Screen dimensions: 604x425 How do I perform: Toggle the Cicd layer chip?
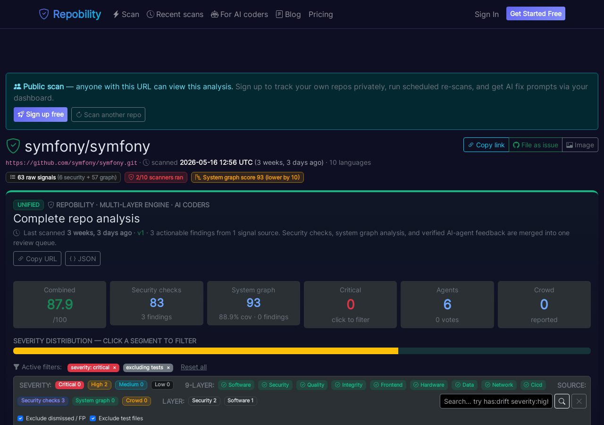click(x=533, y=385)
